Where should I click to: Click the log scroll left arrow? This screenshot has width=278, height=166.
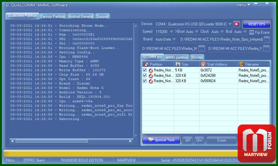pyautogui.click(x=12, y=141)
